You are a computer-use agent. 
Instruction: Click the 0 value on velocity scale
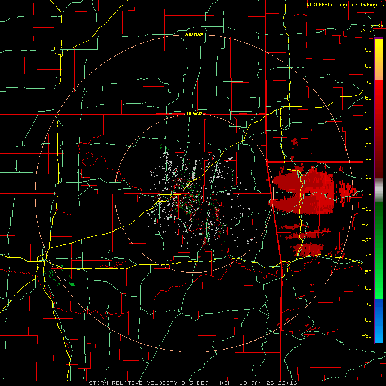(370, 193)
